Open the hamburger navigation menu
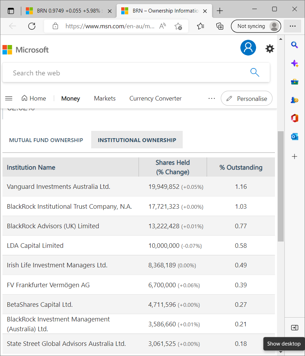Viewport: 305px width, 356px height. tap(9, 98)
